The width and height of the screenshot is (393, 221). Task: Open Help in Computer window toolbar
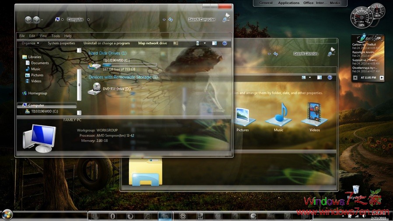(x=225, y=43)
